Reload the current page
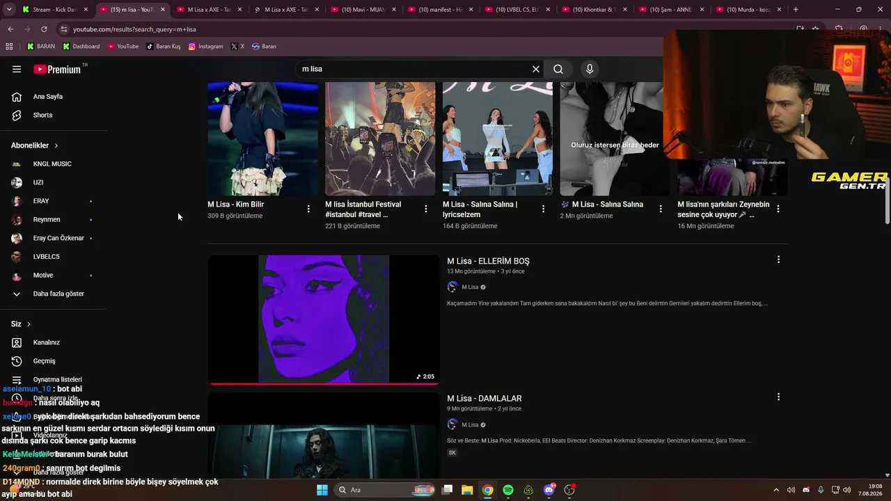Screen dimensions: 891x501 [x=44, y=29]
